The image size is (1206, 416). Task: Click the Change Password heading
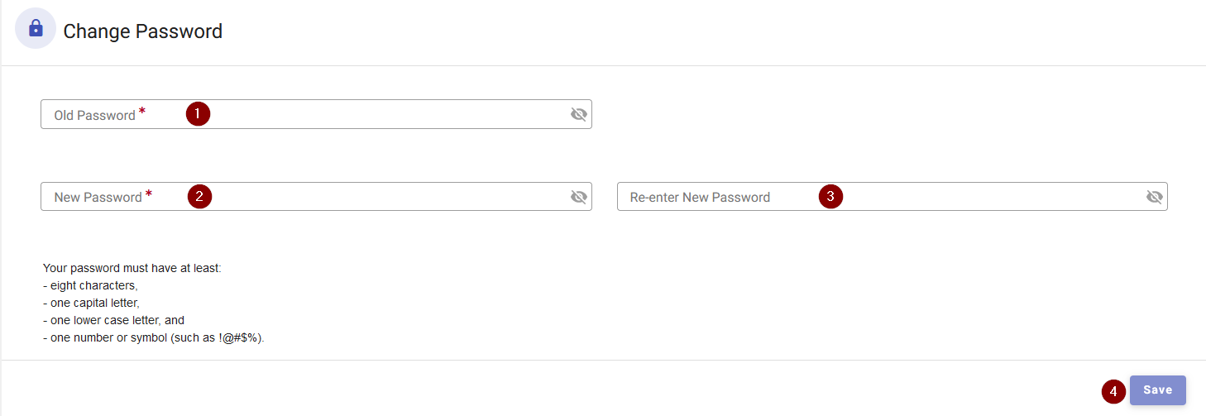tap(143, 31)
